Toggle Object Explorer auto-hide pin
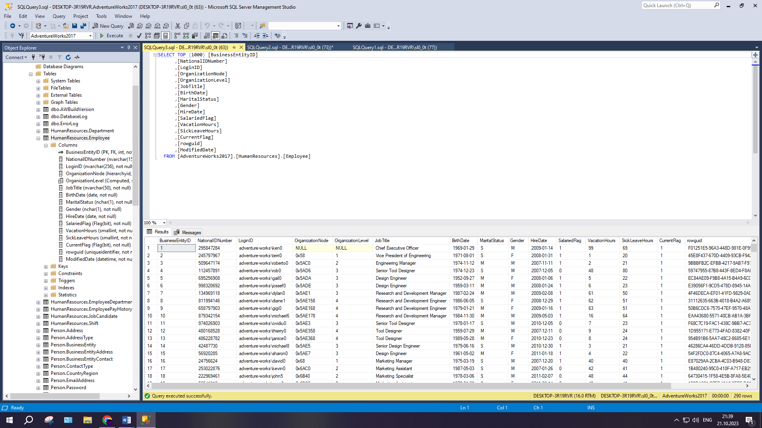 pos(129,48)
